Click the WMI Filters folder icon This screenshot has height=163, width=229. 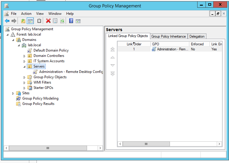pos(30,82)
